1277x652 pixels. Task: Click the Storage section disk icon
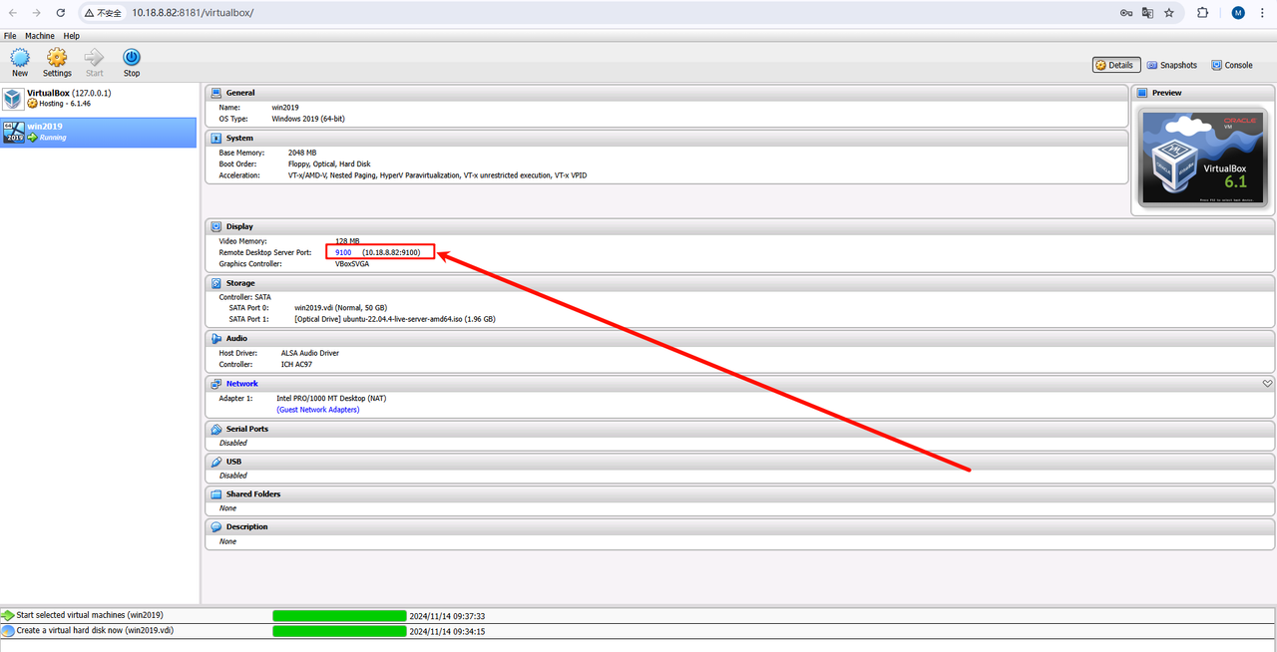(x=216, y=283)
